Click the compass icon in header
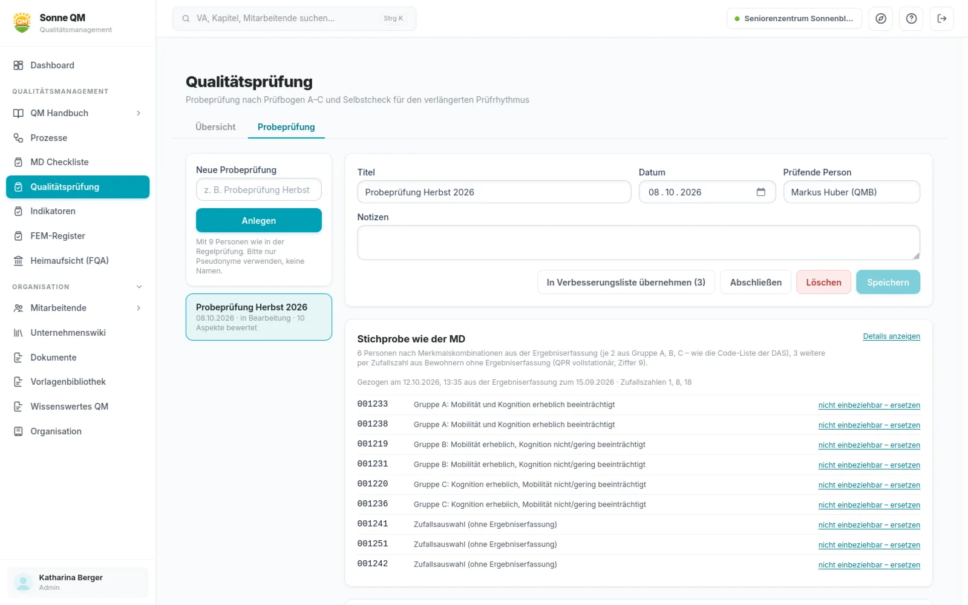This screenshot has height=605, width=968. point(881,19)
